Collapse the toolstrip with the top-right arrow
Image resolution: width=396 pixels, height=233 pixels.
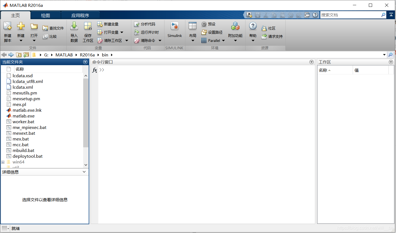(391, 15)
